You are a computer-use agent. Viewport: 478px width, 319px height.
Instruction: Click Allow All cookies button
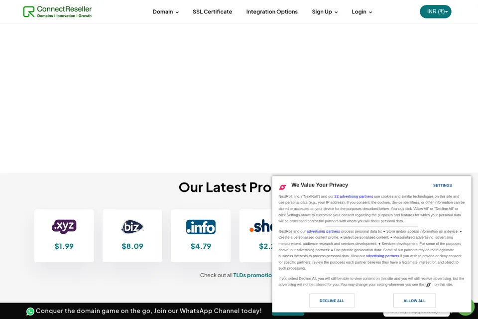click(414, 301)
